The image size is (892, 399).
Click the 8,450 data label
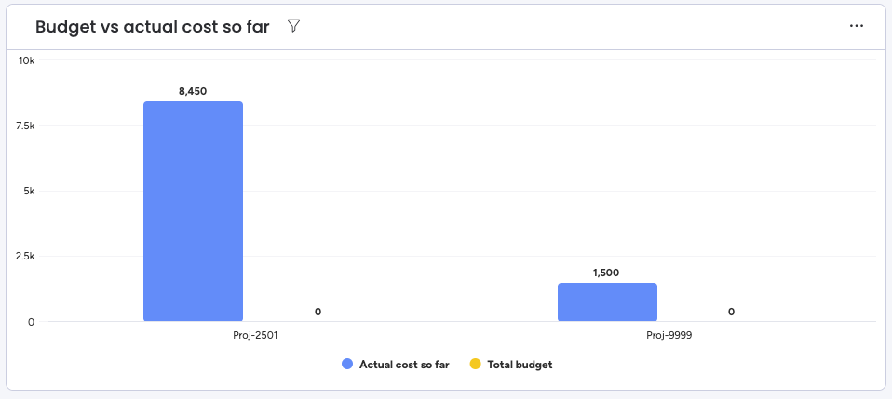[193, 91]
